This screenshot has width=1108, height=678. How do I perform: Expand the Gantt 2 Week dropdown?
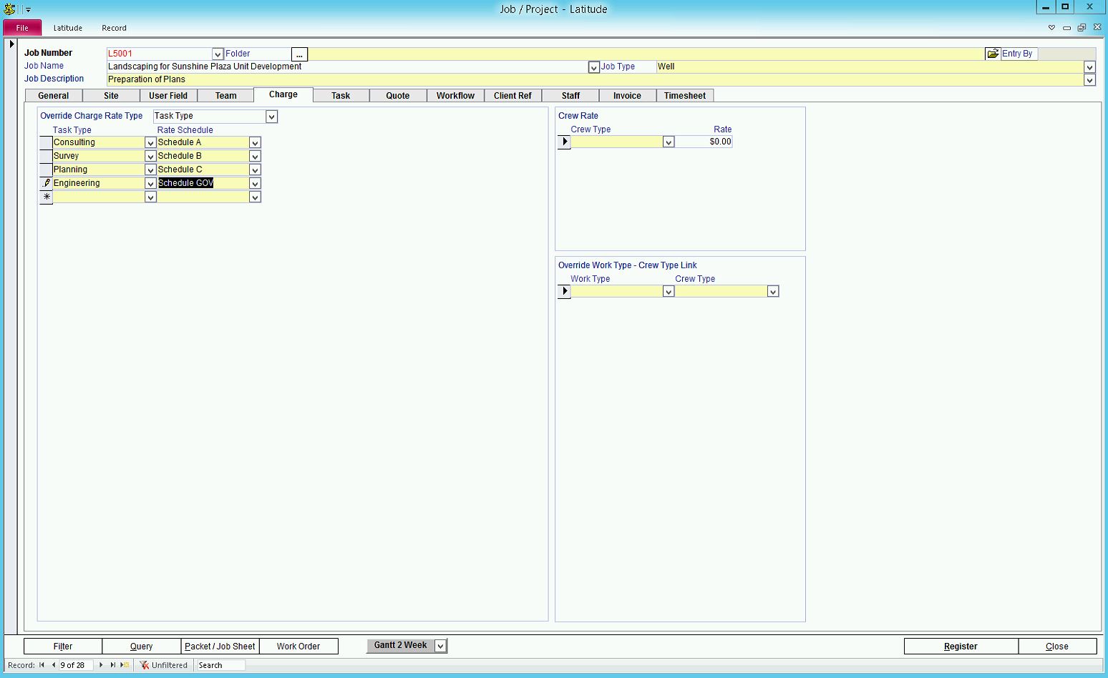tap(441, 646)
